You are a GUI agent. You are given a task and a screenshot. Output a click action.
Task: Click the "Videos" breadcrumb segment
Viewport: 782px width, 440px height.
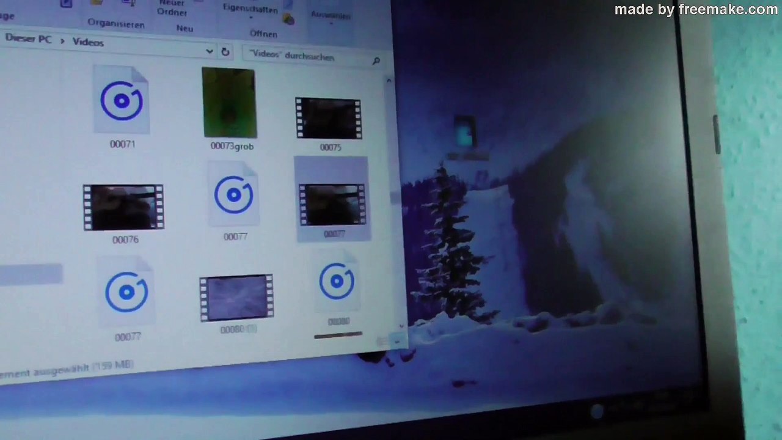tap(88, 42)
